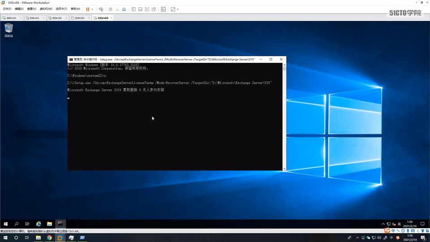Maximize the command prompt window
Viewport: 430px width, 242px height.
271,59
